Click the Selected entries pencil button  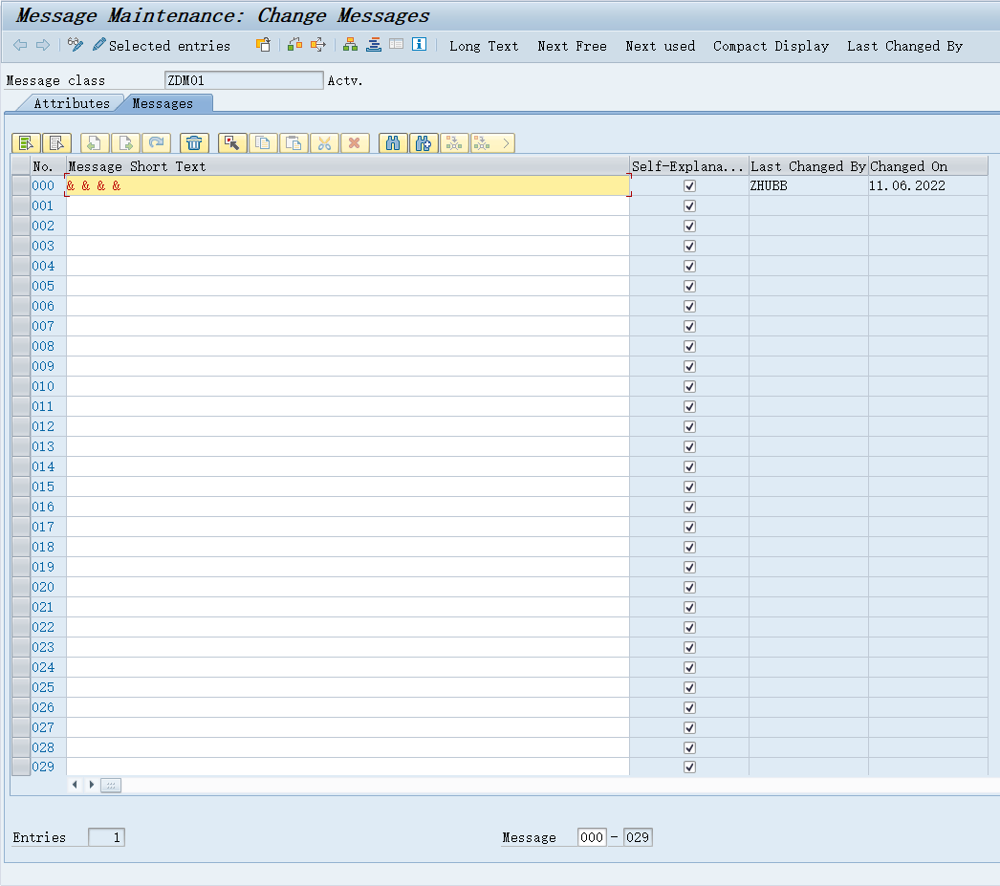[162, 46]
